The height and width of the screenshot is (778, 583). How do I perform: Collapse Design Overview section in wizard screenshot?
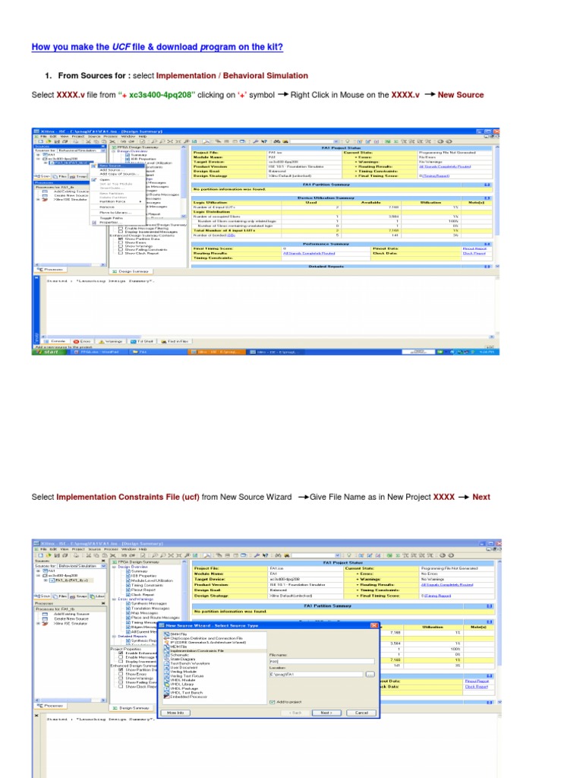tap(114, 567)
